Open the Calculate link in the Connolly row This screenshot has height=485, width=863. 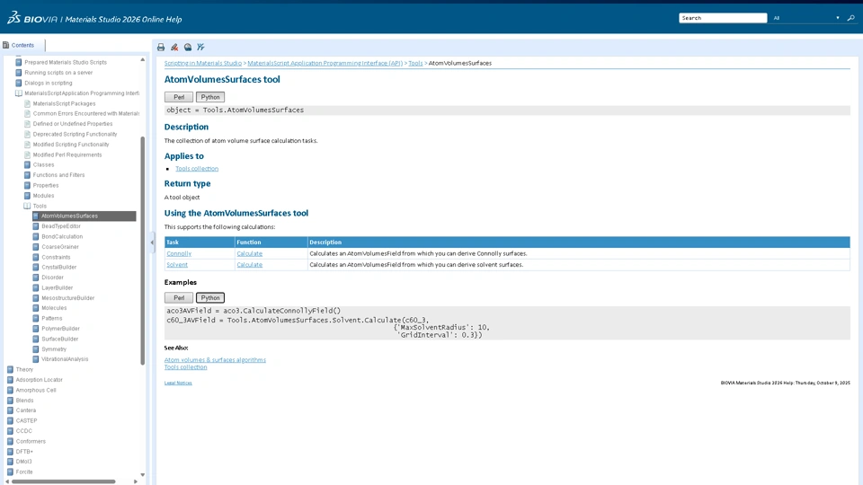point(249,253)
